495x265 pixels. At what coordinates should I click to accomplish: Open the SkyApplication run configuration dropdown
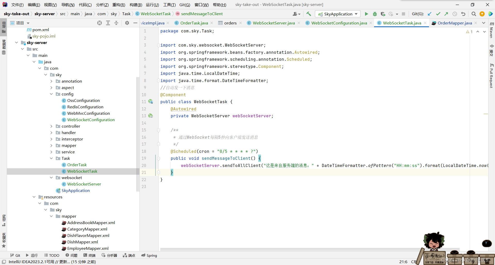tap(338, 14)
